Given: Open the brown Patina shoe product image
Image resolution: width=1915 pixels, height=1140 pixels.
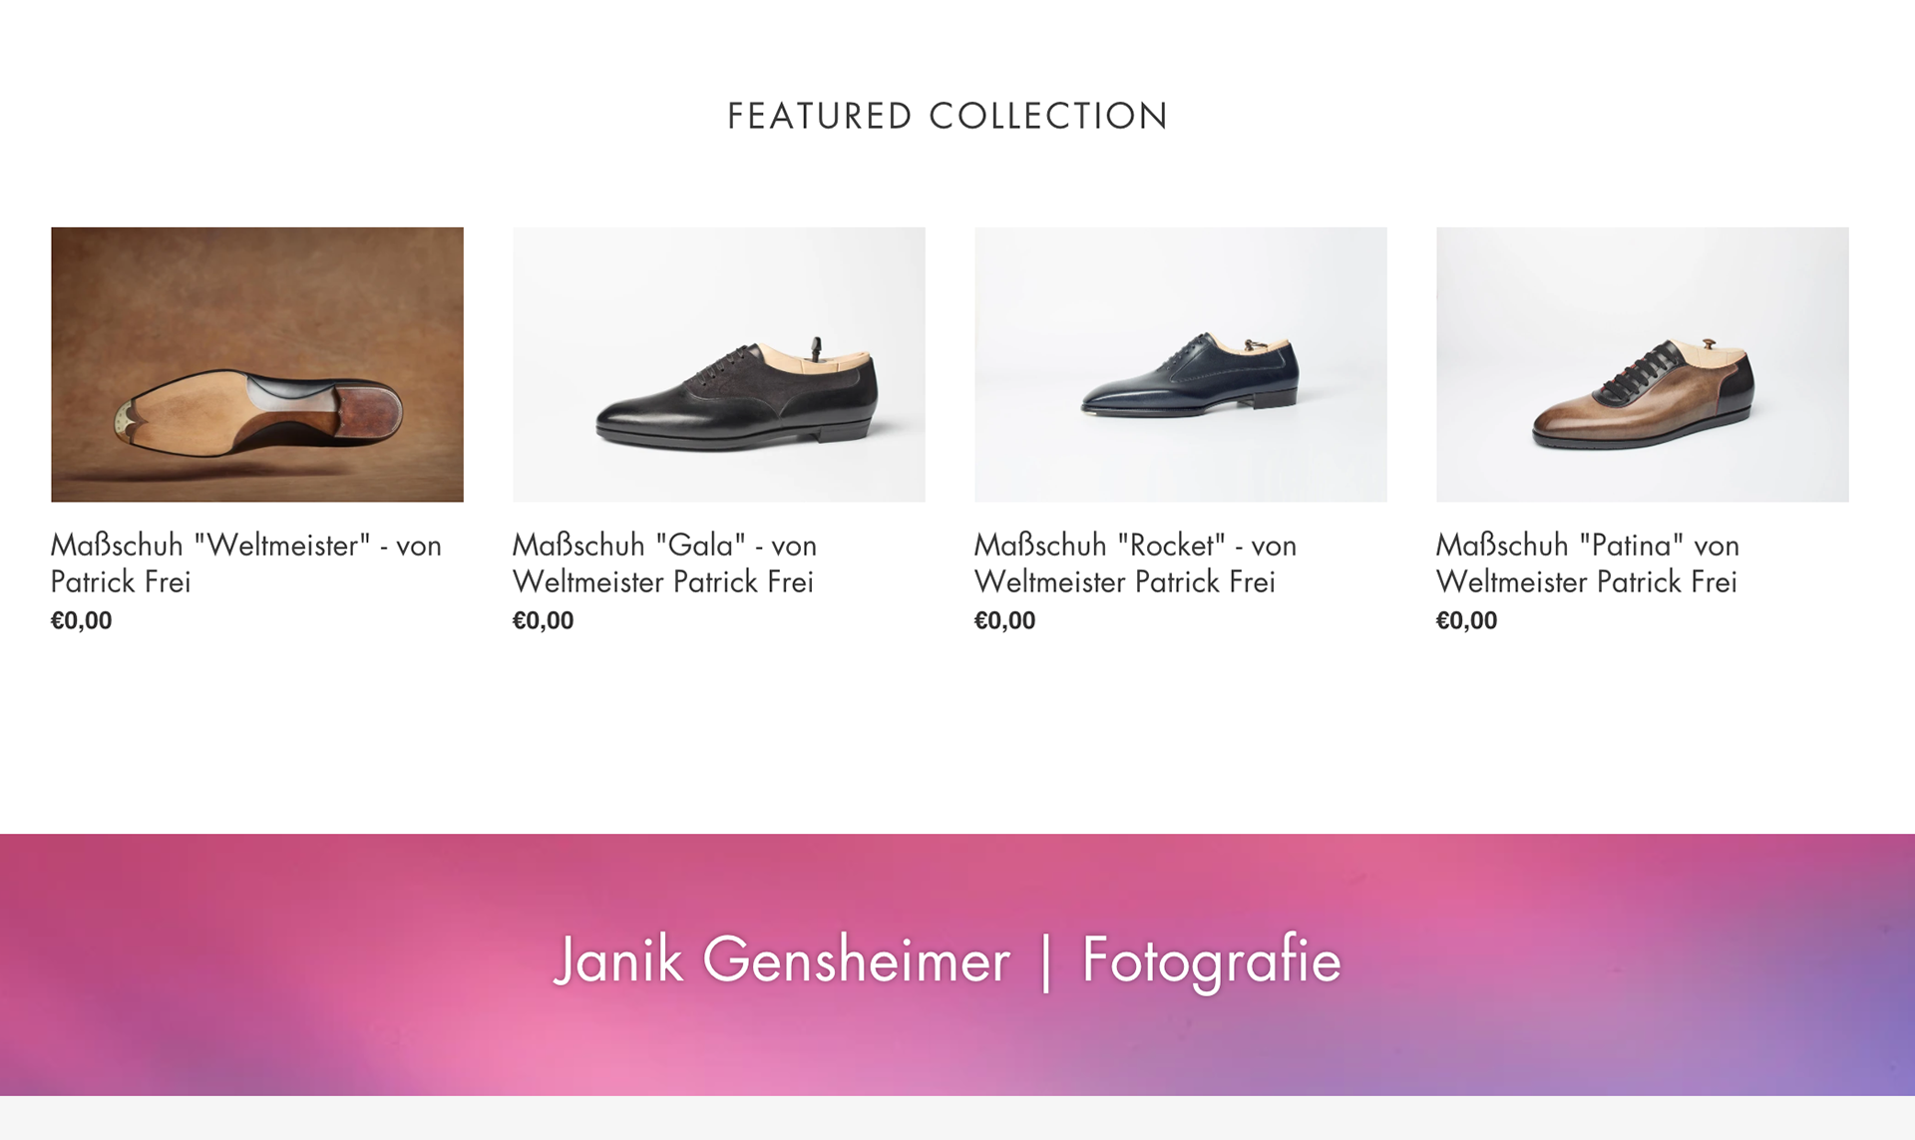Looking at the screenshot, I should pyautogui.click(x=1643, y=364).
